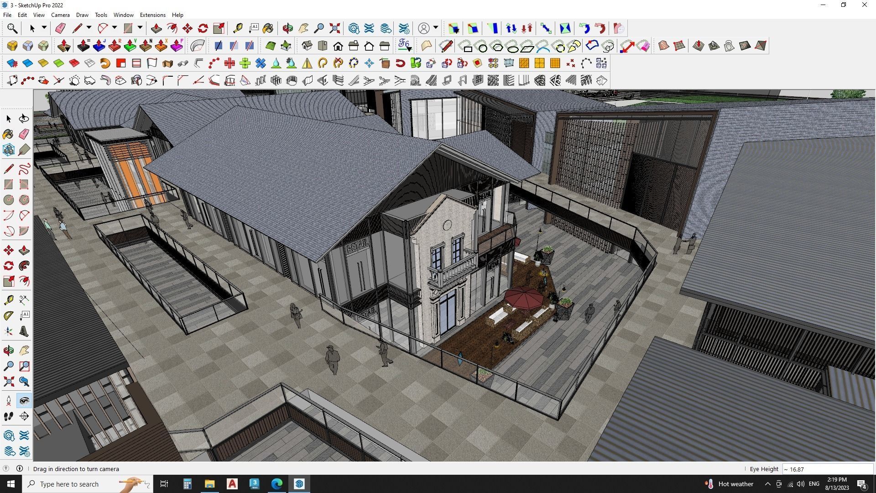The height and width of the screenshot is (493, 876).
Task: Click the Windows taskbar search box
Action: click(x=87, y=484)
